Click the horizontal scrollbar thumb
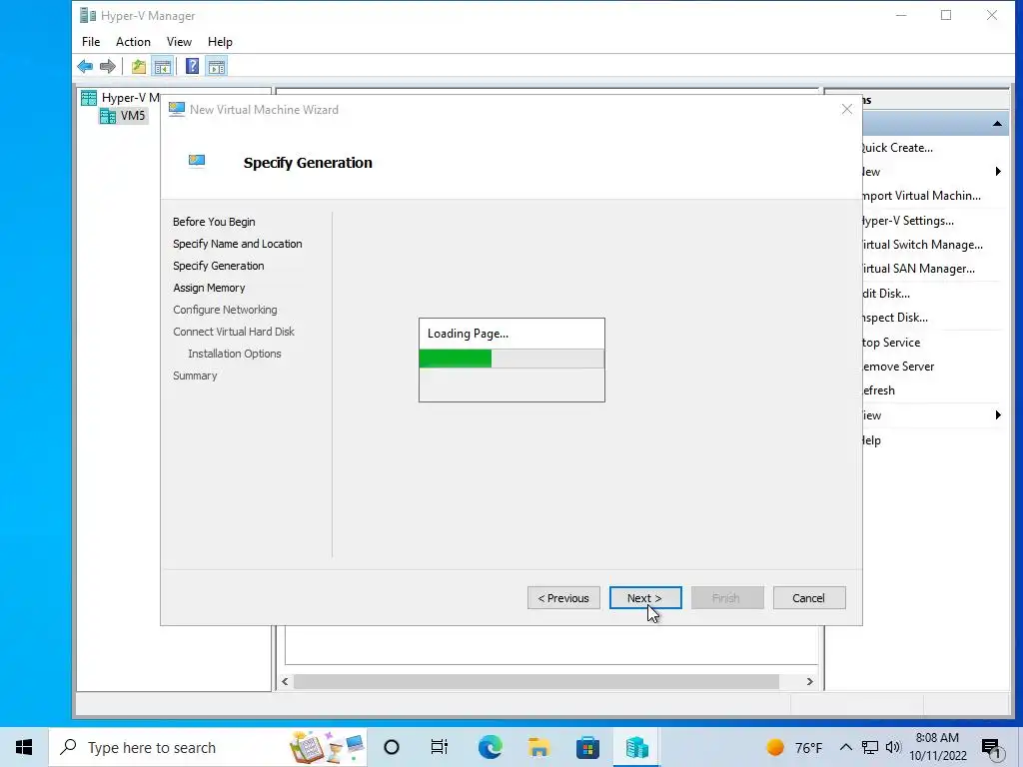The width and height of the screenshot is (1023, 767). click(536, 681)
